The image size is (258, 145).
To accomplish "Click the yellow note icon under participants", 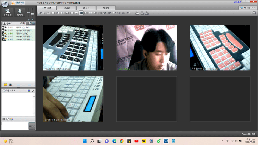I will 5,85.
